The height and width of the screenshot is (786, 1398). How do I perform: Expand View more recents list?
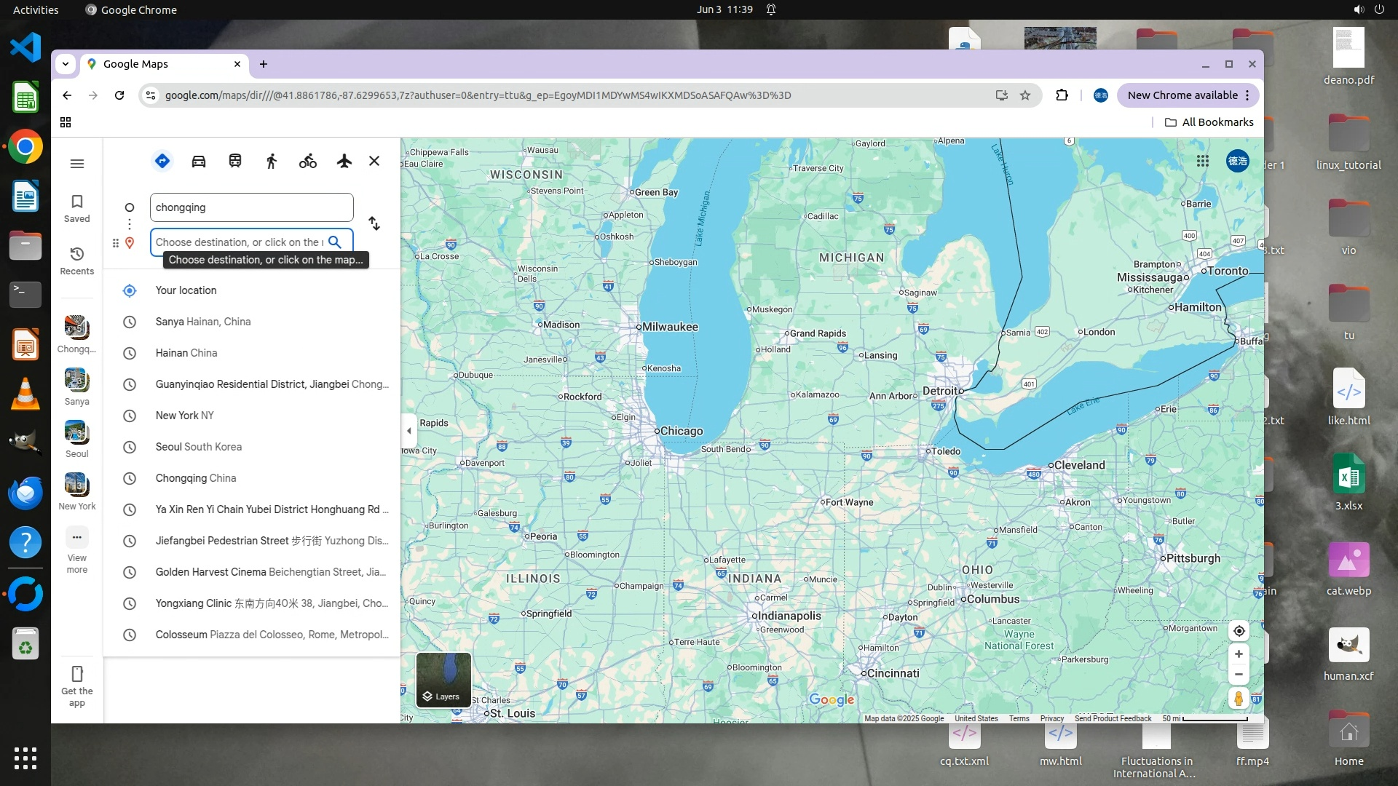[x=77, y=549]
